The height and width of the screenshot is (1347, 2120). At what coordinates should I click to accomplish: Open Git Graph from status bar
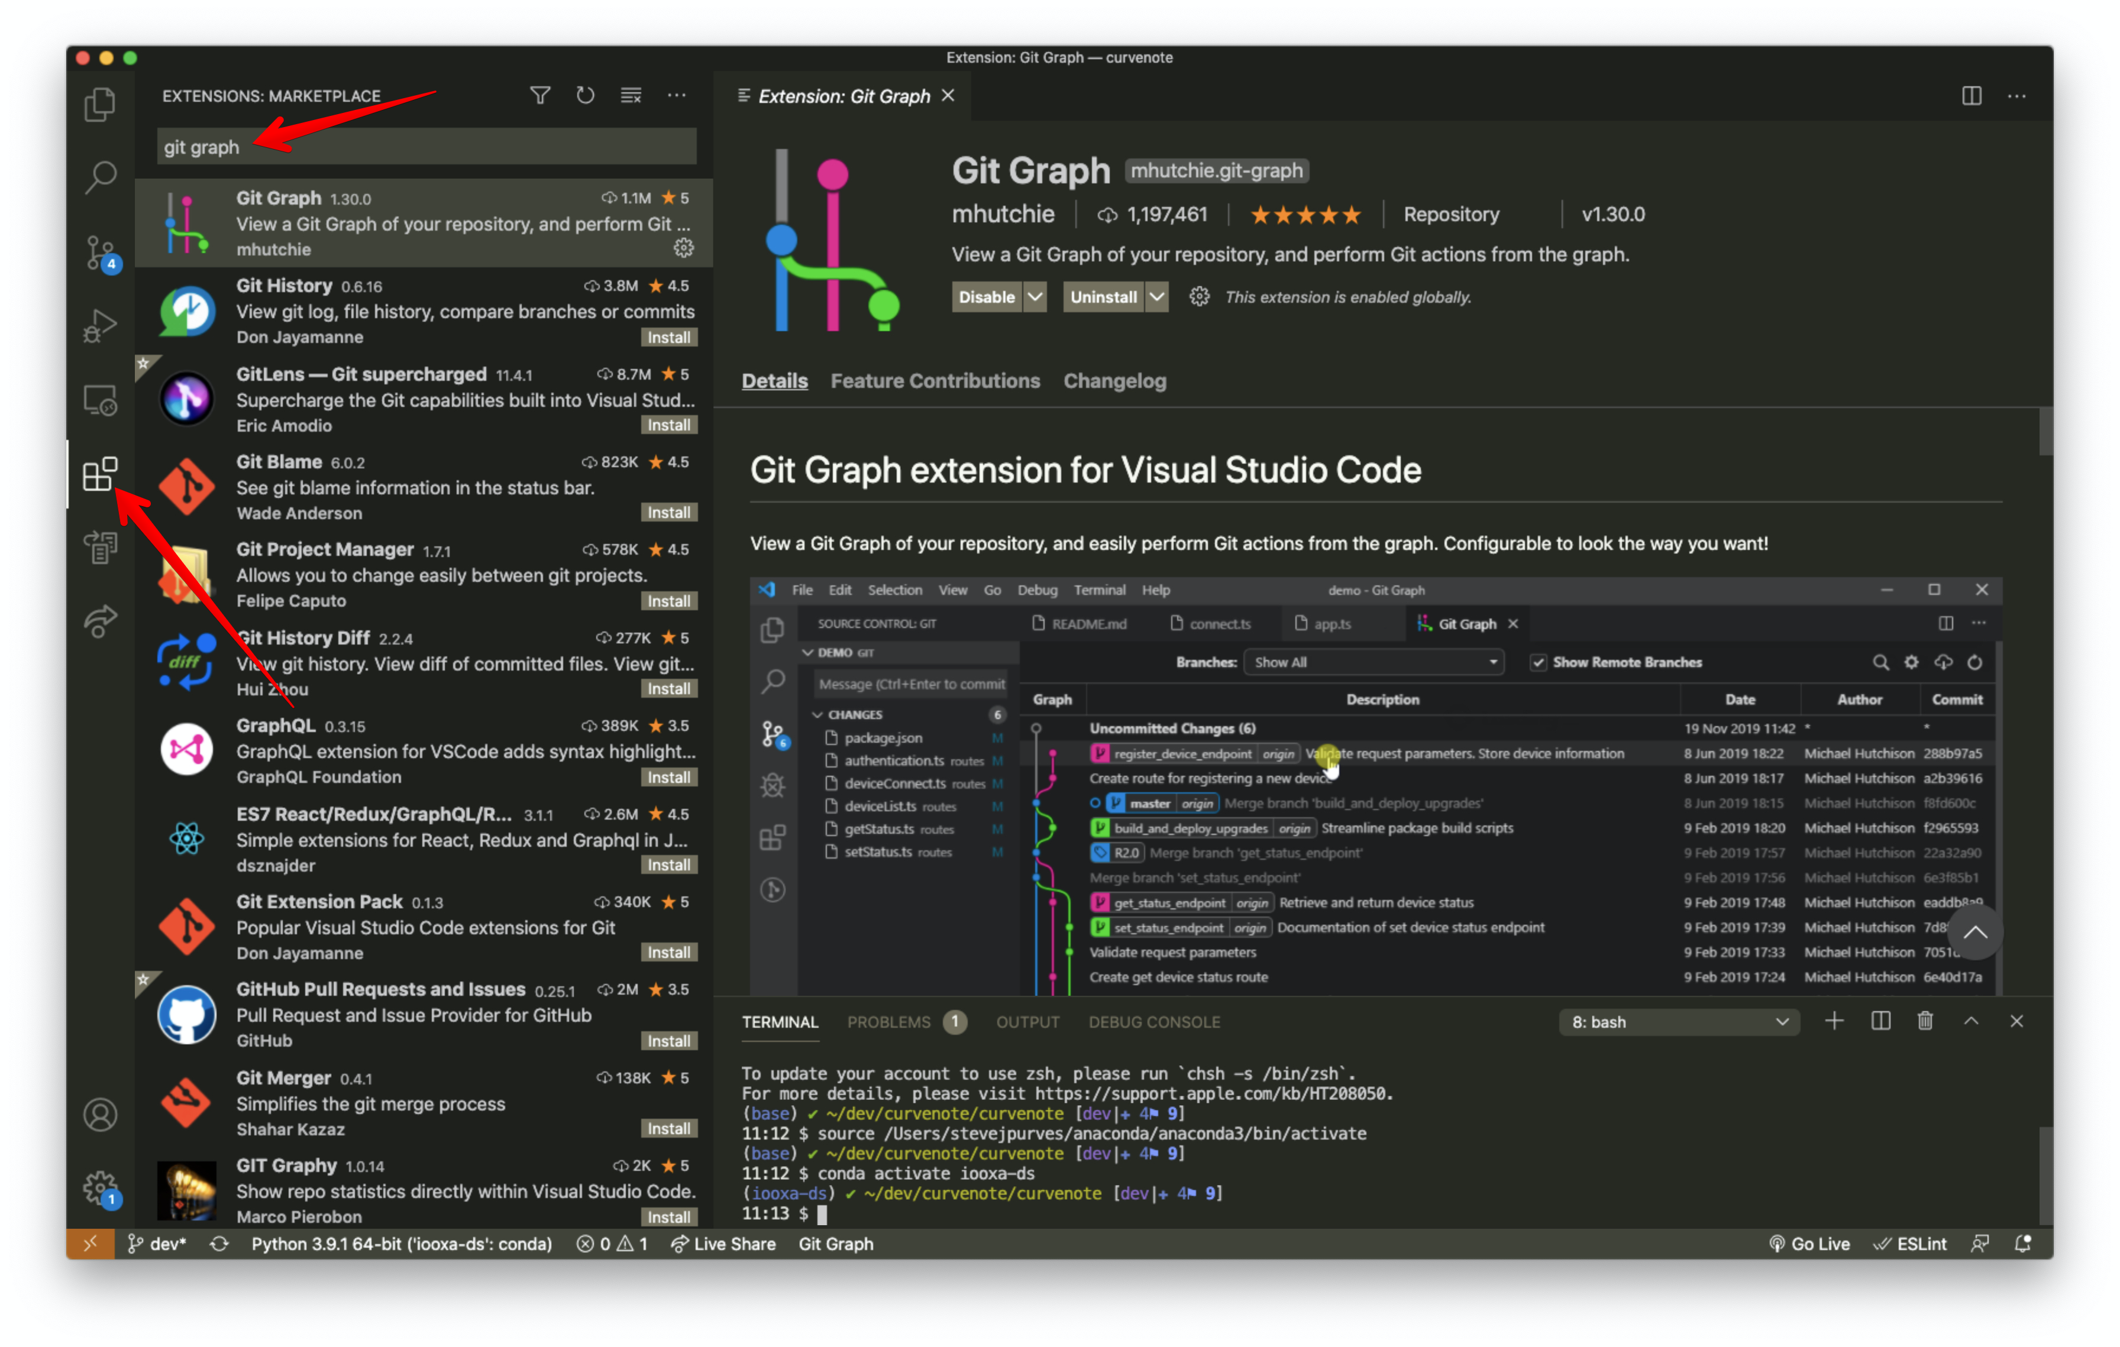835,1243
